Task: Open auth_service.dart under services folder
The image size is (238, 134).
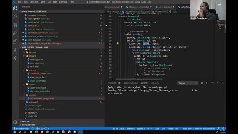Action: tap(38, 88)
